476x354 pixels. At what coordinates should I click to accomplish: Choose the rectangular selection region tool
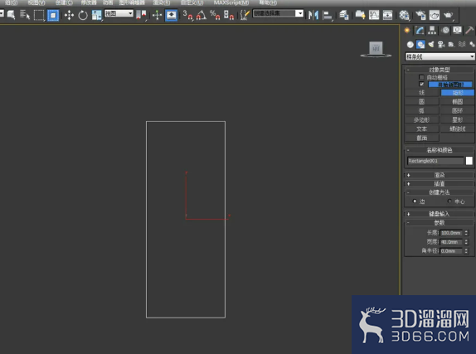[39, 15]
